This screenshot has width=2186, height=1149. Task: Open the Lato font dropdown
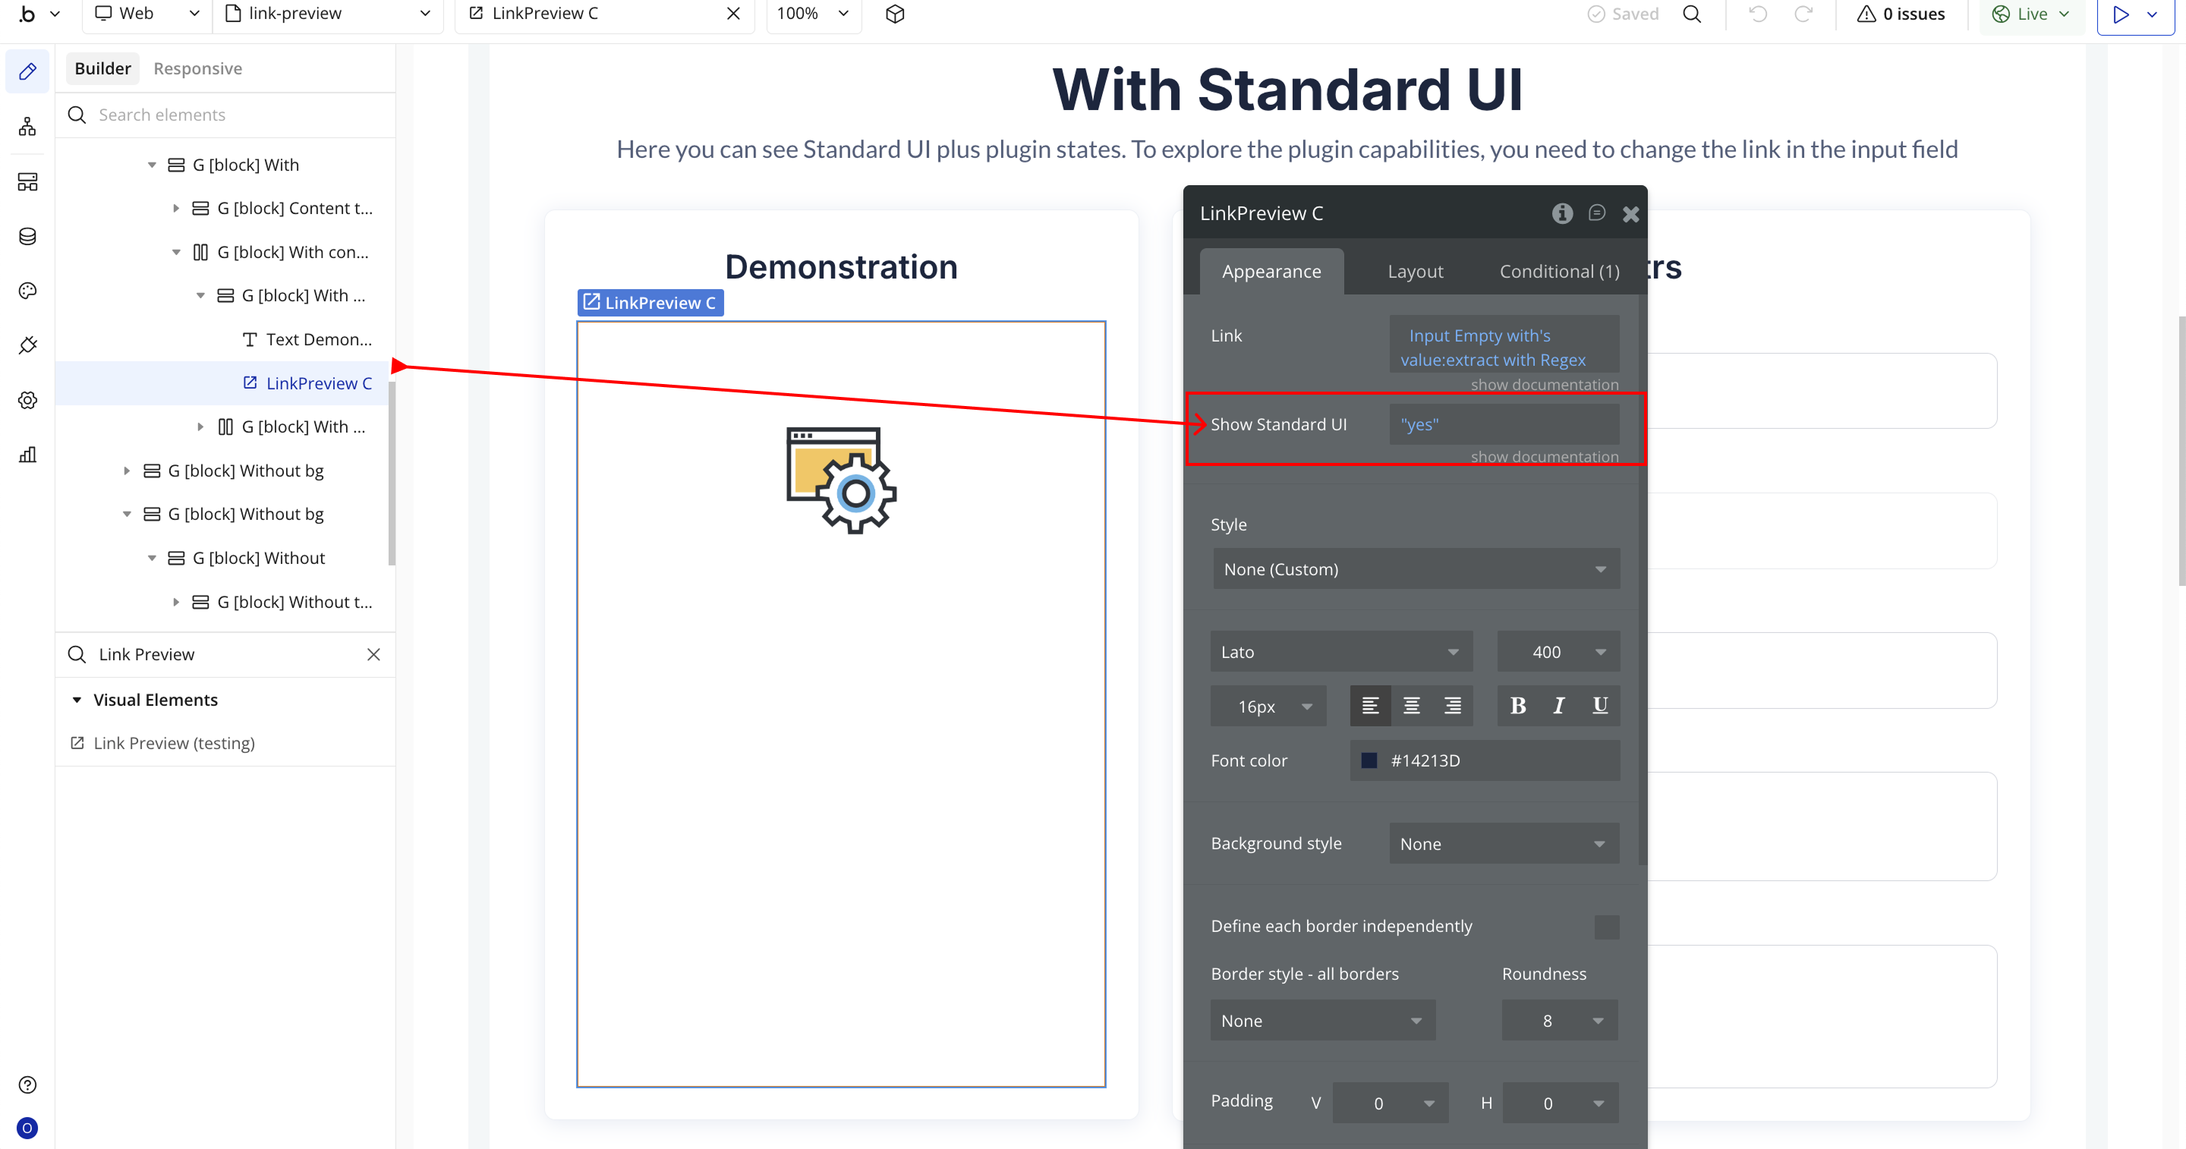[1340, 652]
